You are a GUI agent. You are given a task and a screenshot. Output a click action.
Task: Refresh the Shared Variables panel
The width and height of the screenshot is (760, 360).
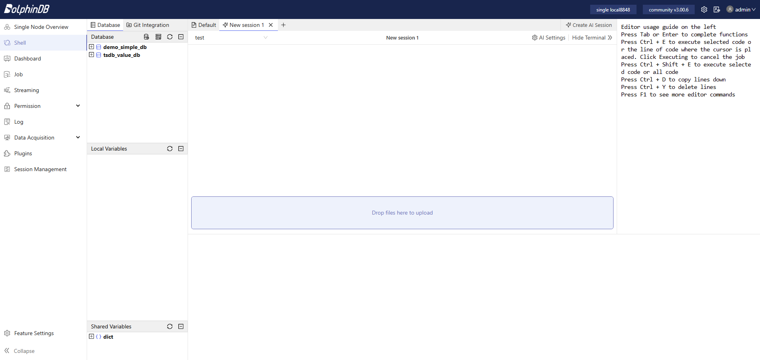click(170, 326)
